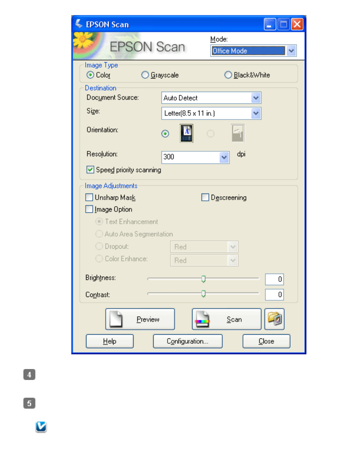This screenshot has width=360, height=466.
Task: Click the Document Source label
Action: (x=113, y=97)
